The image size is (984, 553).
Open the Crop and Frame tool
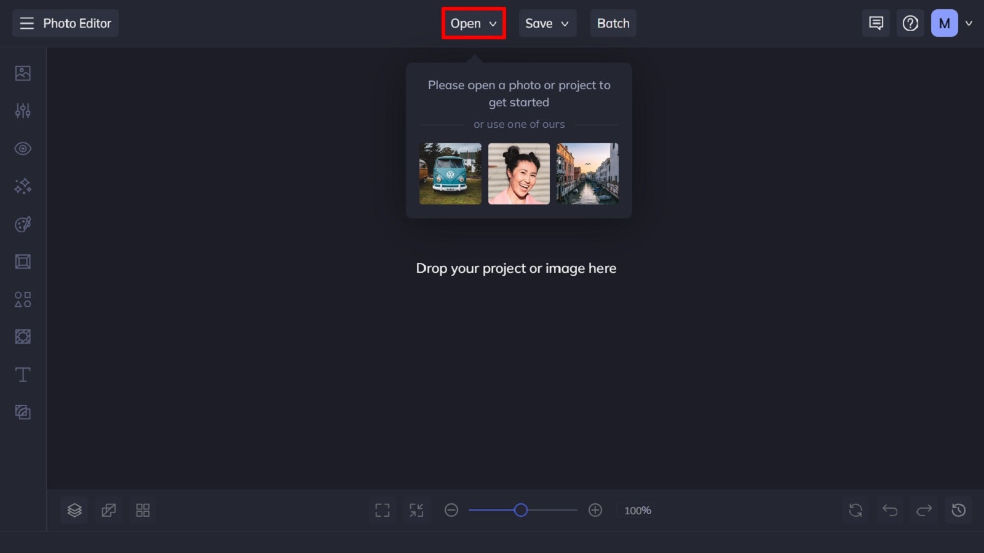(23, 261)
